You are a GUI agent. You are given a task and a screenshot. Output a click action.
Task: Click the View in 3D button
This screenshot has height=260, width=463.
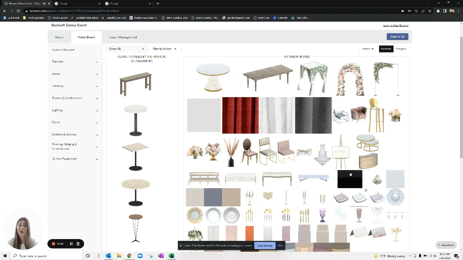coord(398,36)
